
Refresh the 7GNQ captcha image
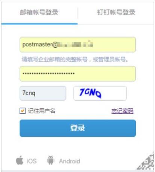[x=100, y=93]
